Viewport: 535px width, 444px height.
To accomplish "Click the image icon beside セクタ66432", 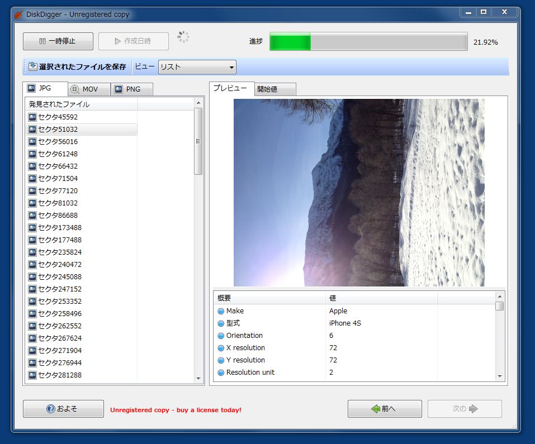I will click(x=32, y=166).
